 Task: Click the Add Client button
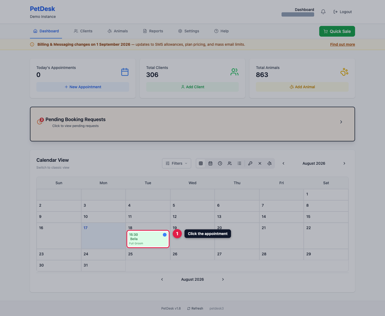[x=192, y=87]
